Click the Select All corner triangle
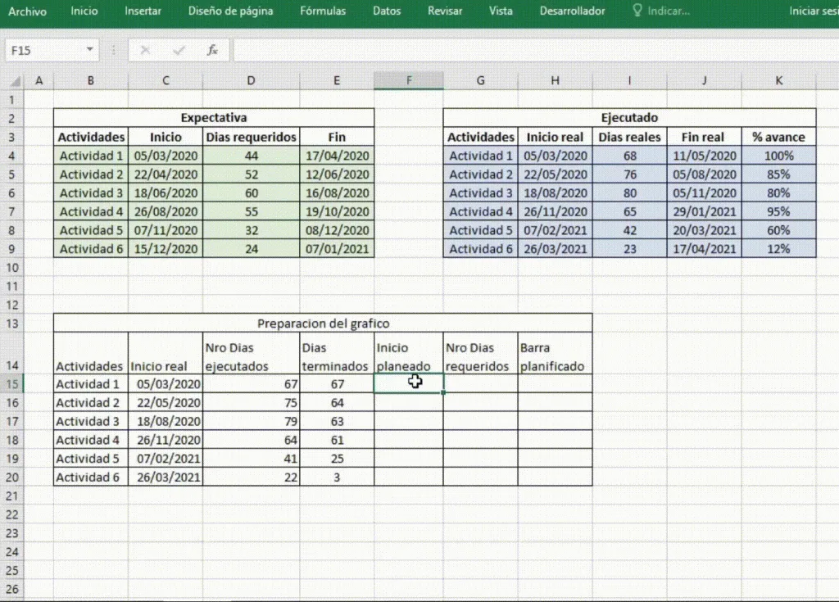The width and height of the screenshot is (839, 602). (x=15, y=81)
